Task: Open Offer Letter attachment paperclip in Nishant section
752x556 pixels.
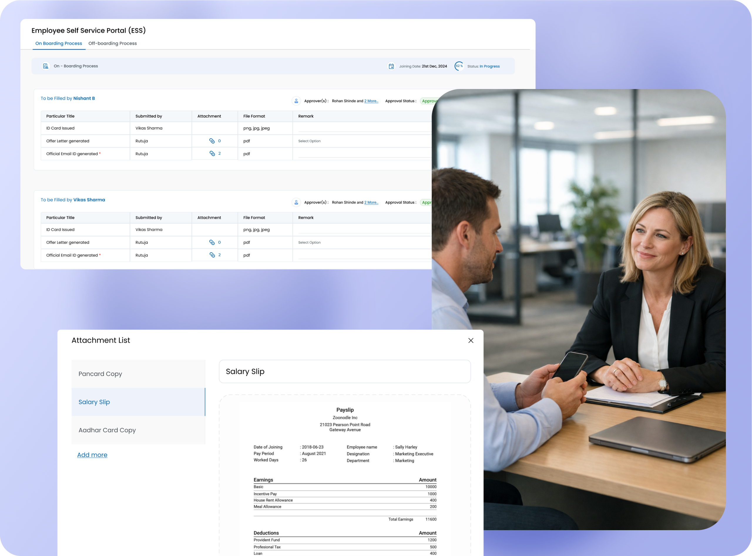Action: pyautogui.click(x=212, y=141)
